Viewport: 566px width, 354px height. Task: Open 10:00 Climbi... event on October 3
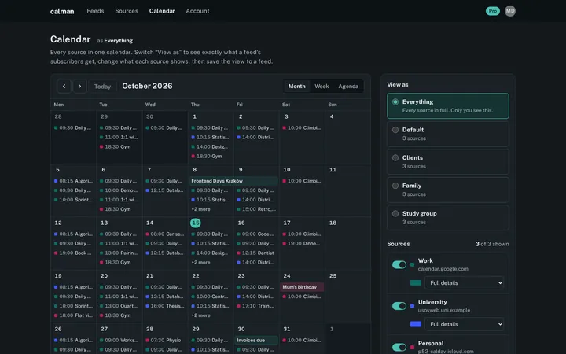(302, 127)
